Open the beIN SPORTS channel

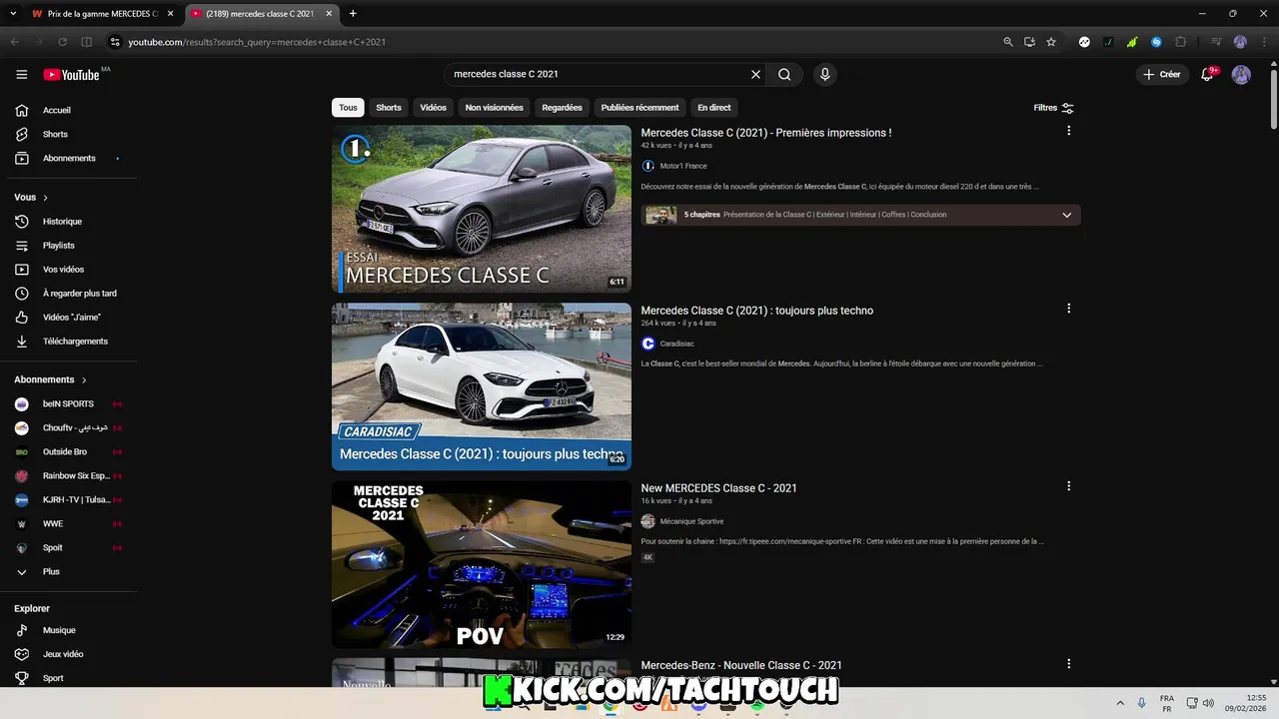click(68, 403)
